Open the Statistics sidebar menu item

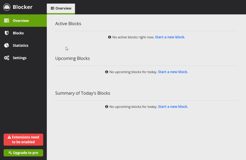pyautogui.click(x=24, y=45)
